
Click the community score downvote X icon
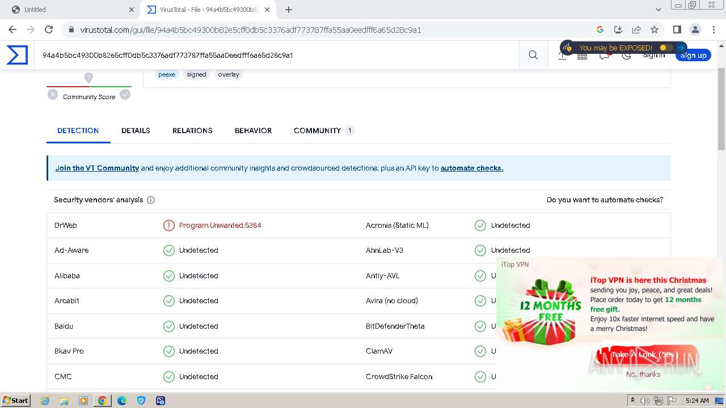pyautogui.click(x=53, y=95)
